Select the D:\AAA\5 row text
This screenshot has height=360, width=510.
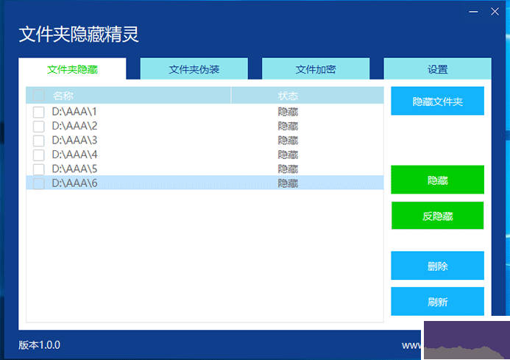[74, 169]
